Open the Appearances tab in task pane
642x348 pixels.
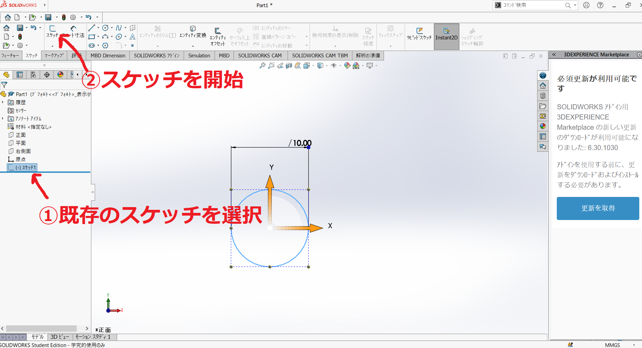click(x=543, y=126)
